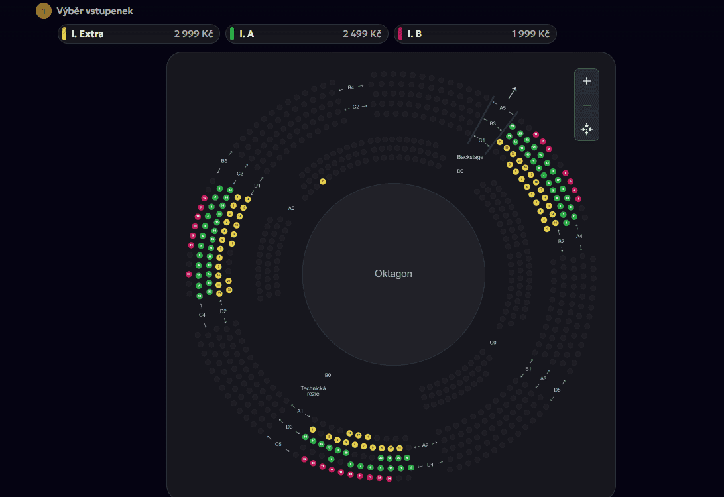Click the step 1 number badge

point(44,11)
